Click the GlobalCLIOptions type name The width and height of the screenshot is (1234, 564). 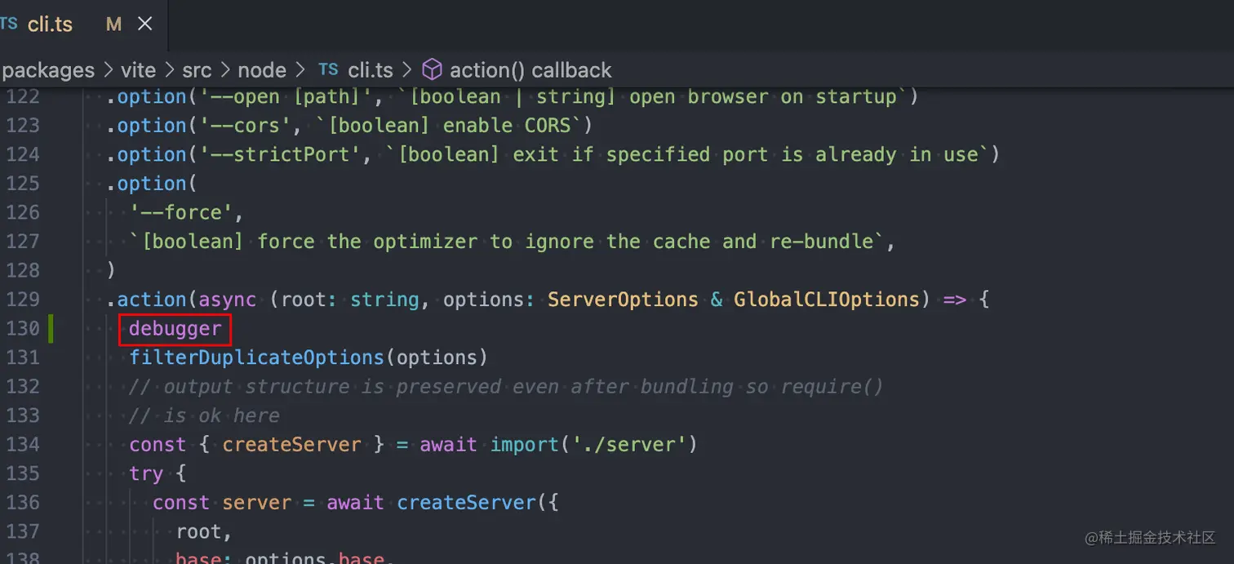(826, 300)
